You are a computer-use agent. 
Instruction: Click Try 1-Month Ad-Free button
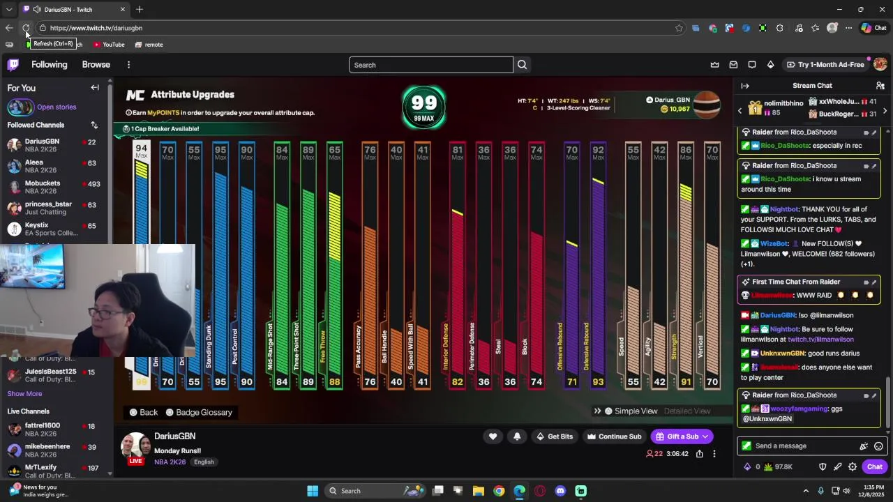tap(825, 65)
